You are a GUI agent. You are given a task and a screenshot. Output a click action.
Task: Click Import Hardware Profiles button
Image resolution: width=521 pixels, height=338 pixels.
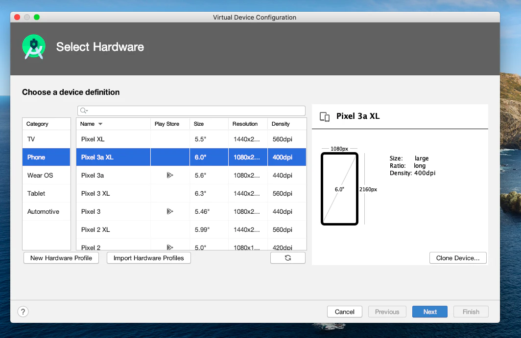[x=148, y=258]
